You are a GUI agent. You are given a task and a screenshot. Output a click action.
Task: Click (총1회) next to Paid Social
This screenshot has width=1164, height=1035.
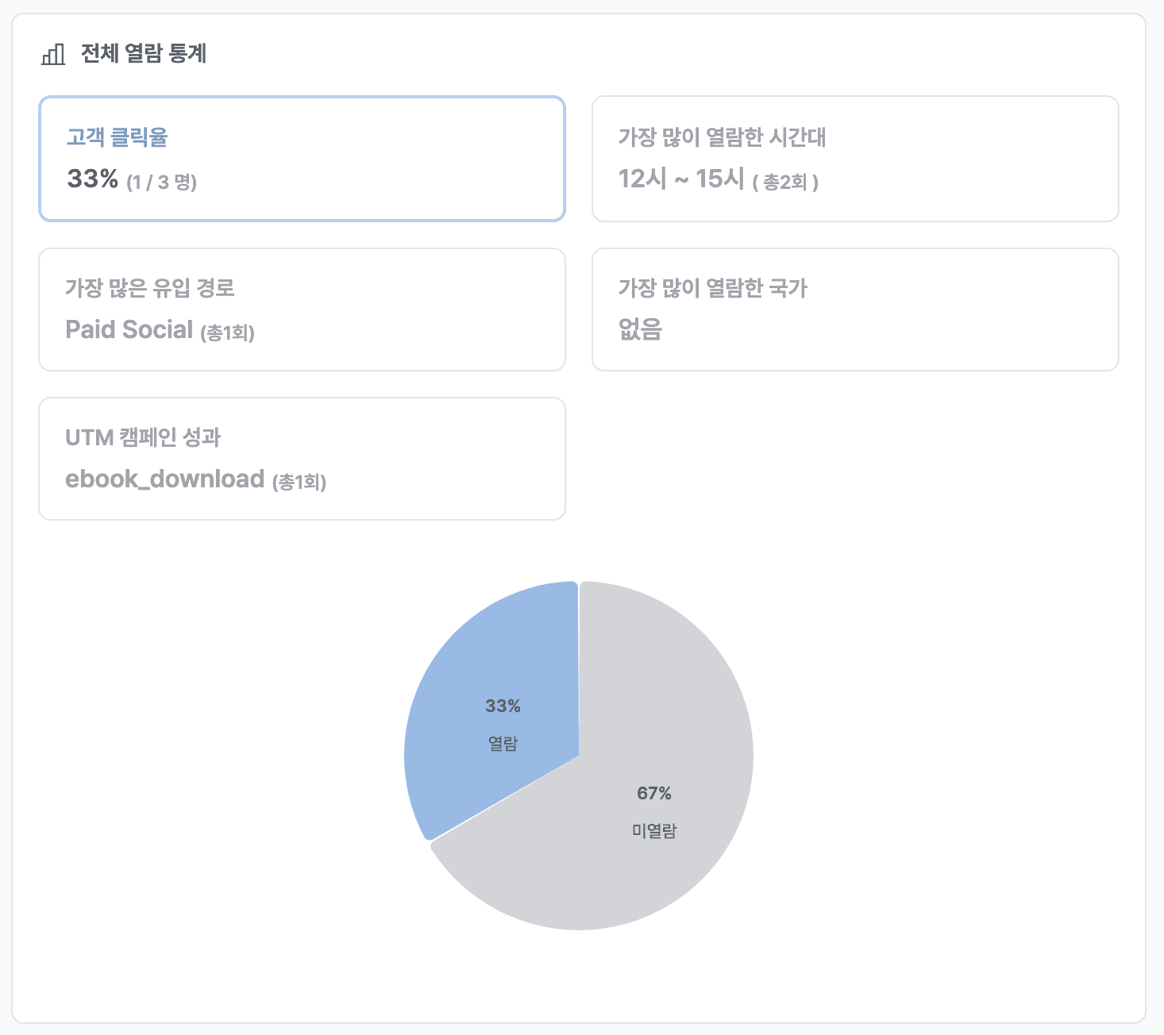click(x=227, y=332)
